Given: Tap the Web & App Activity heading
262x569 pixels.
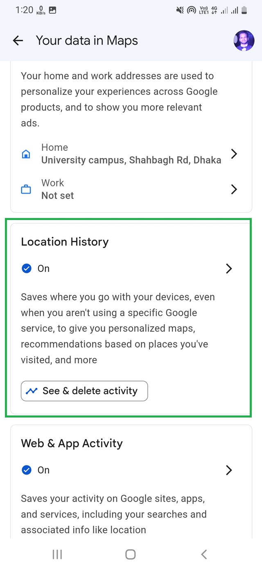Looking at the screenshot, I should click(72, 443).
